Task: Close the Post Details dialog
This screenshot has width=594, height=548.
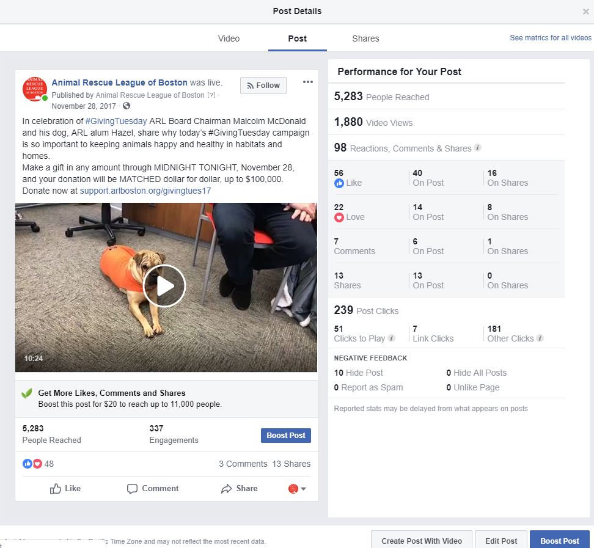Action: [x=585, y=12]
